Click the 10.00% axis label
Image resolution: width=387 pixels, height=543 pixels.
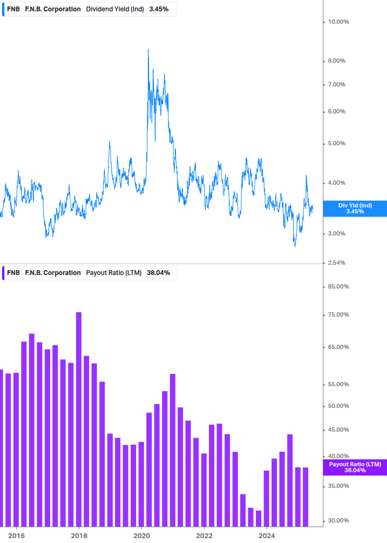pos(338,22)
